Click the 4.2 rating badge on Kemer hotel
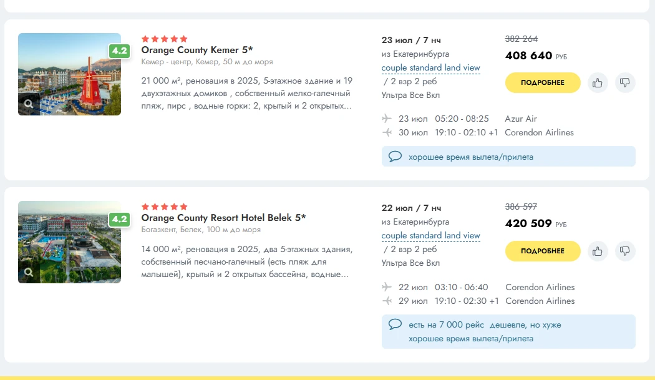Screen dimensions: 655x380 (x=120, y=51)
